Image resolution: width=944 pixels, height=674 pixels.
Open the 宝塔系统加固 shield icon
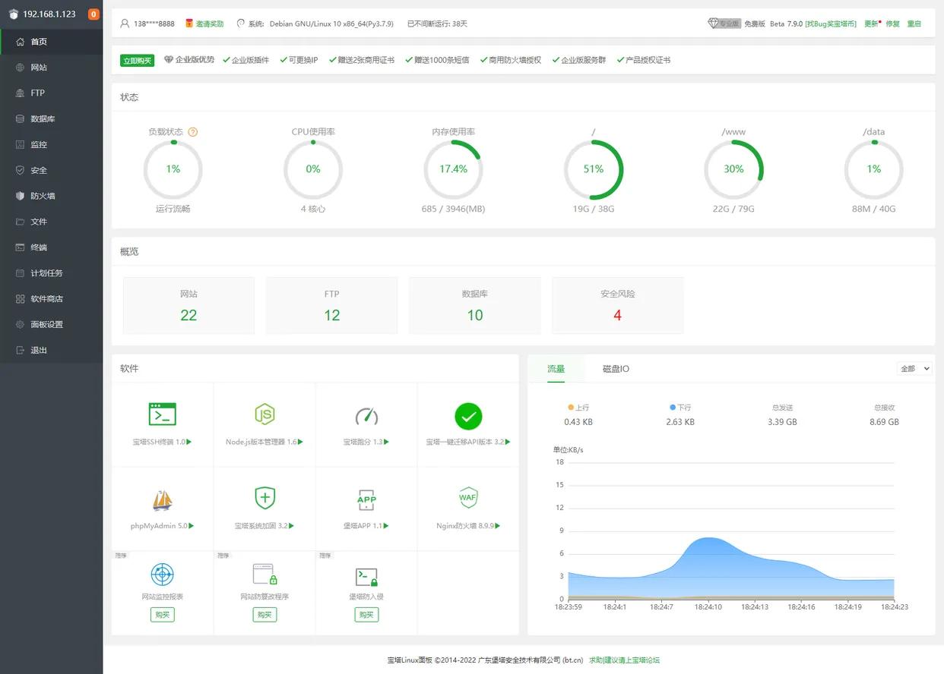[265, 498]
